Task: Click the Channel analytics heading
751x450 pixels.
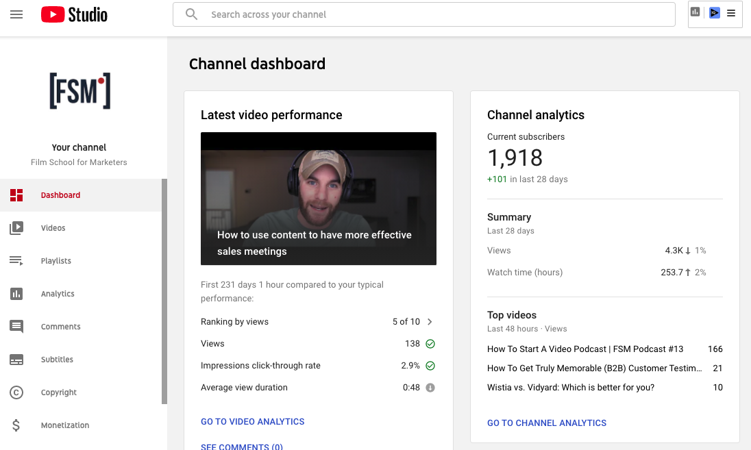Action: click(535, 115)
